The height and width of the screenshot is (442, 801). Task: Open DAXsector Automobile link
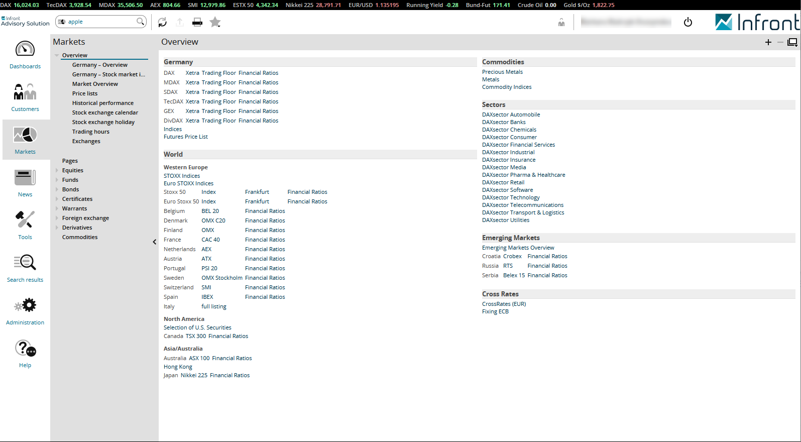click(511, 115)
